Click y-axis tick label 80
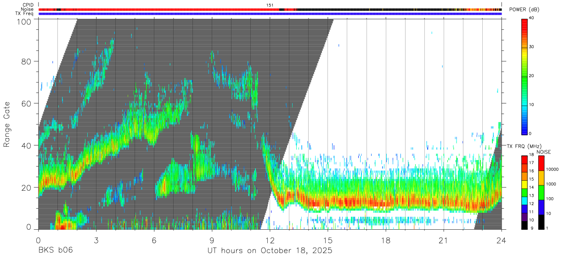 (x=27, y=61)
